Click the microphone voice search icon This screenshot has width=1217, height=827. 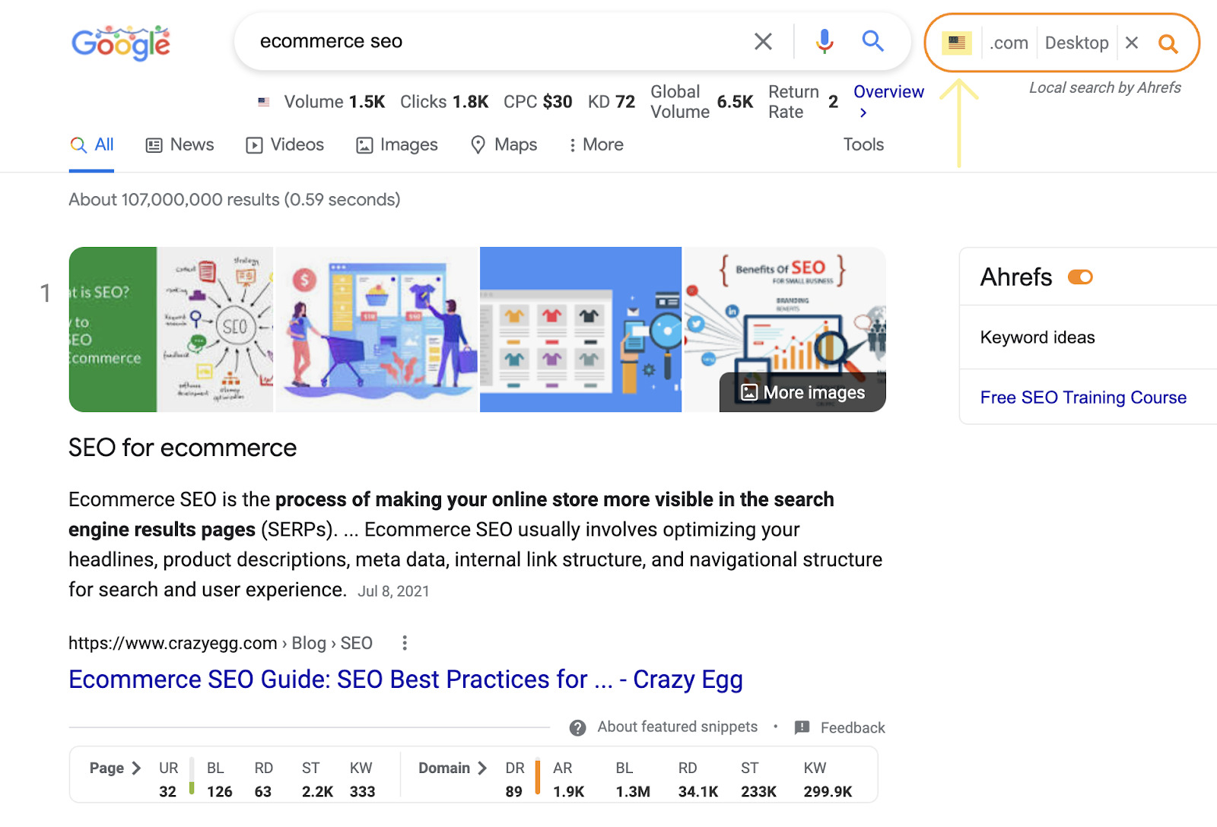(x=825, y=41)
